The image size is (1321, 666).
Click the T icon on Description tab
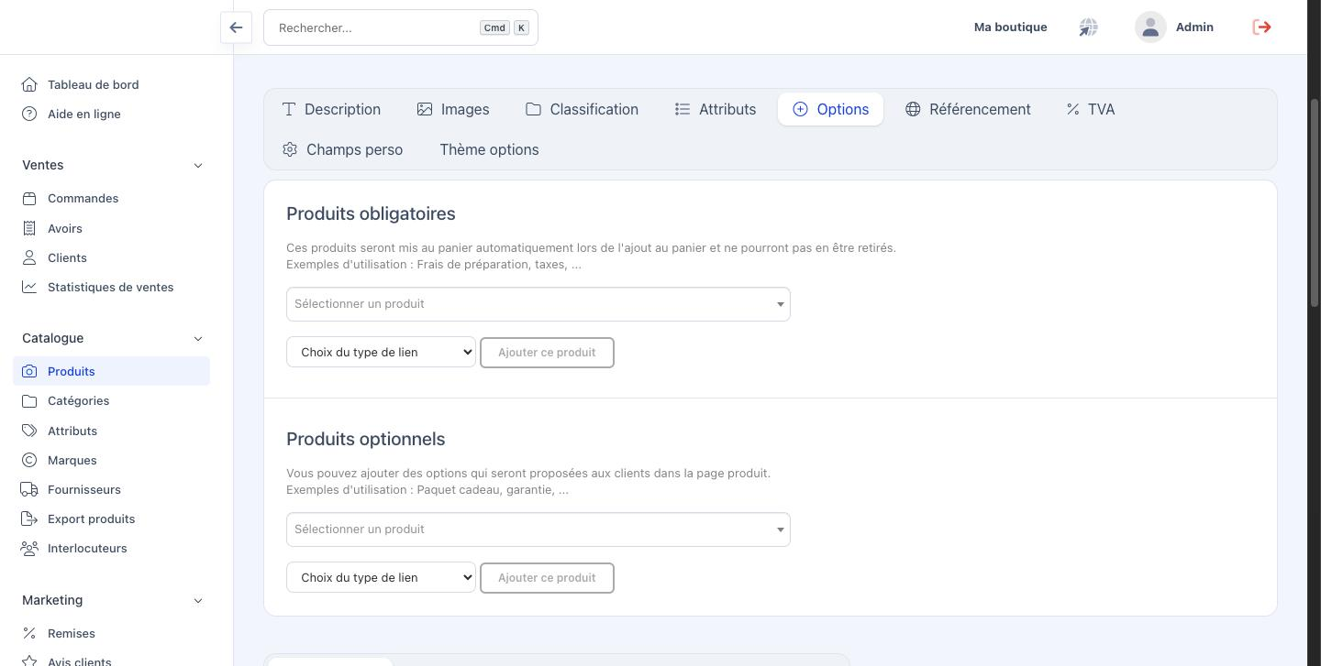[x=289, y=109]
